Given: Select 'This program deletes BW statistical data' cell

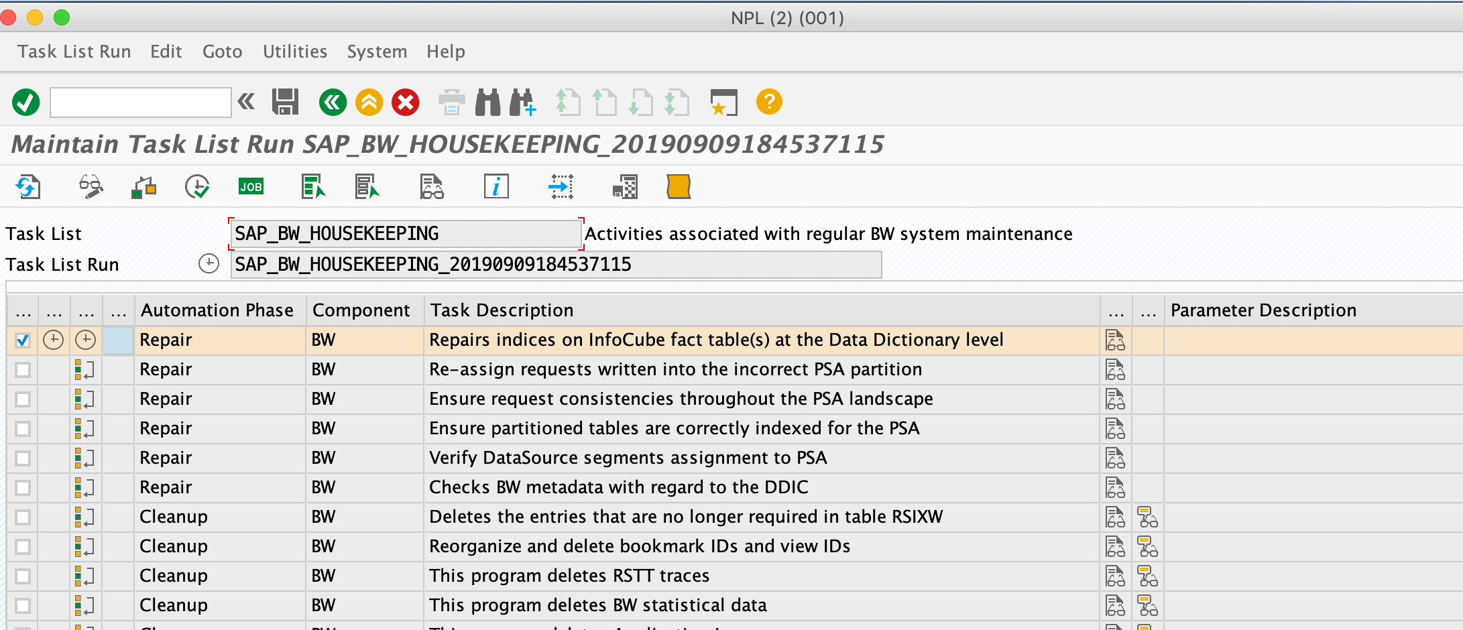Looking at the screenshot, I should [x=762, y=606].
